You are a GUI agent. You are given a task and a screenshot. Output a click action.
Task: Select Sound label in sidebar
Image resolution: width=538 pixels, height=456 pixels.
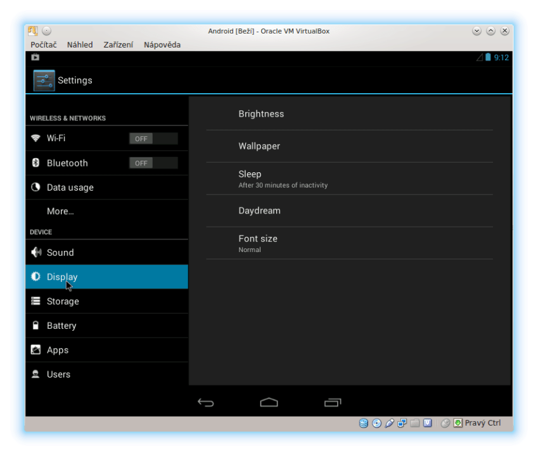[x=60, y=253]
